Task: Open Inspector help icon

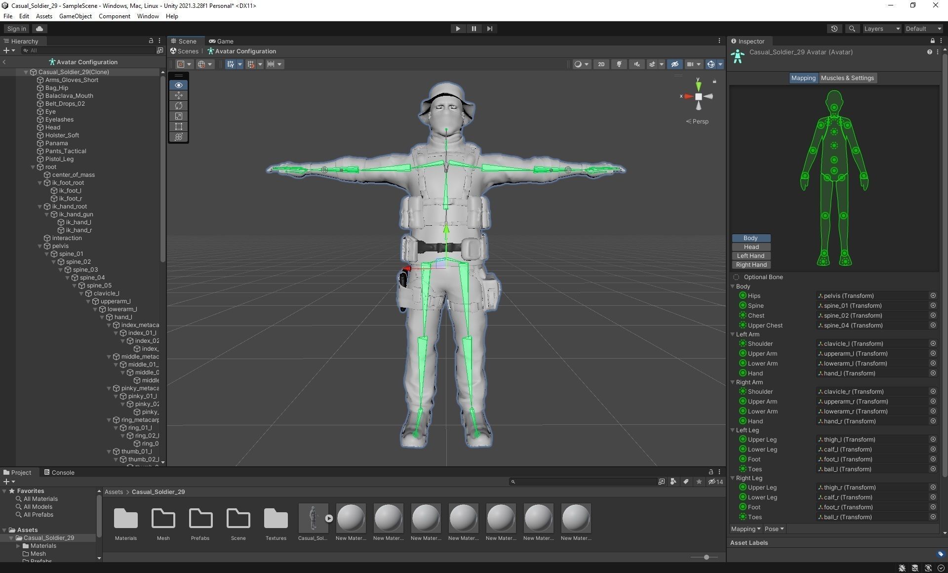Action: click(x=929, y=52)
